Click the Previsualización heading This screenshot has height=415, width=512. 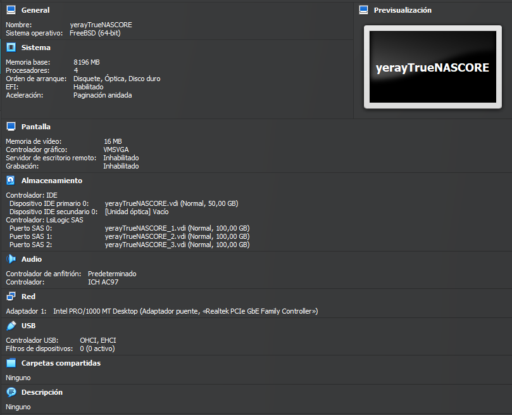click(x=403, y=10)
